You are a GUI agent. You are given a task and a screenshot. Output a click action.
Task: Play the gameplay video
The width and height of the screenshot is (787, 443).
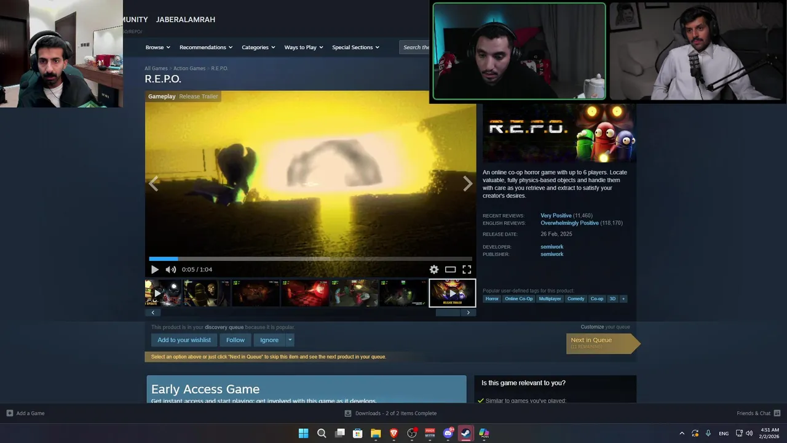pos(154,269)
